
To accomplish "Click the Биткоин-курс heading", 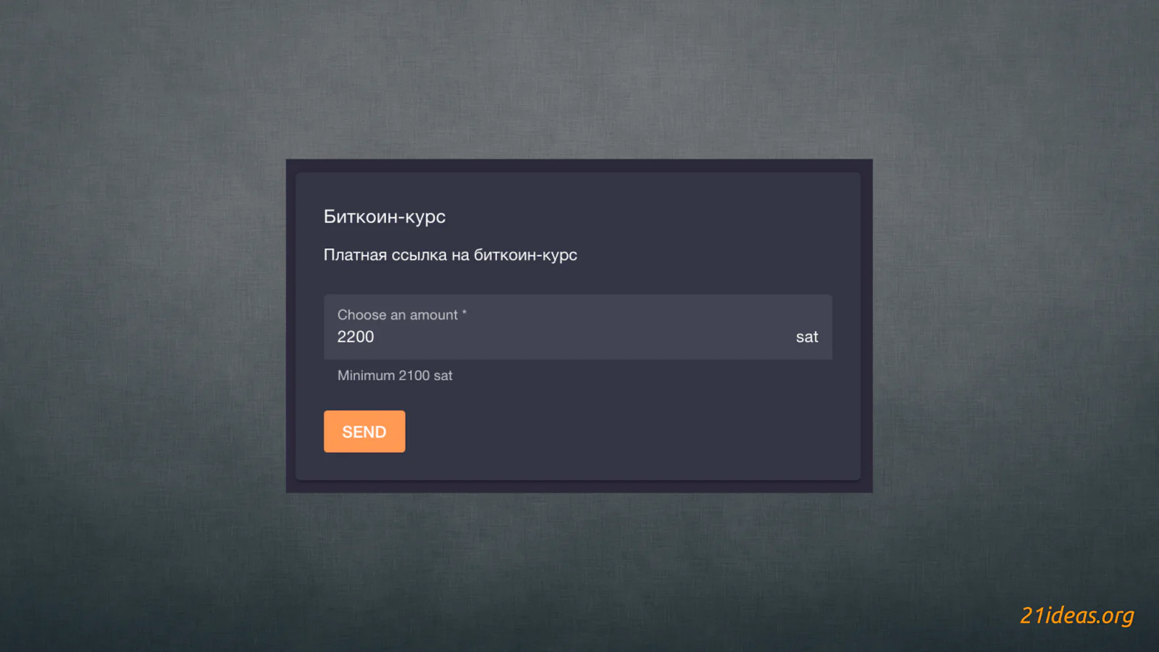I will point(385,217).
